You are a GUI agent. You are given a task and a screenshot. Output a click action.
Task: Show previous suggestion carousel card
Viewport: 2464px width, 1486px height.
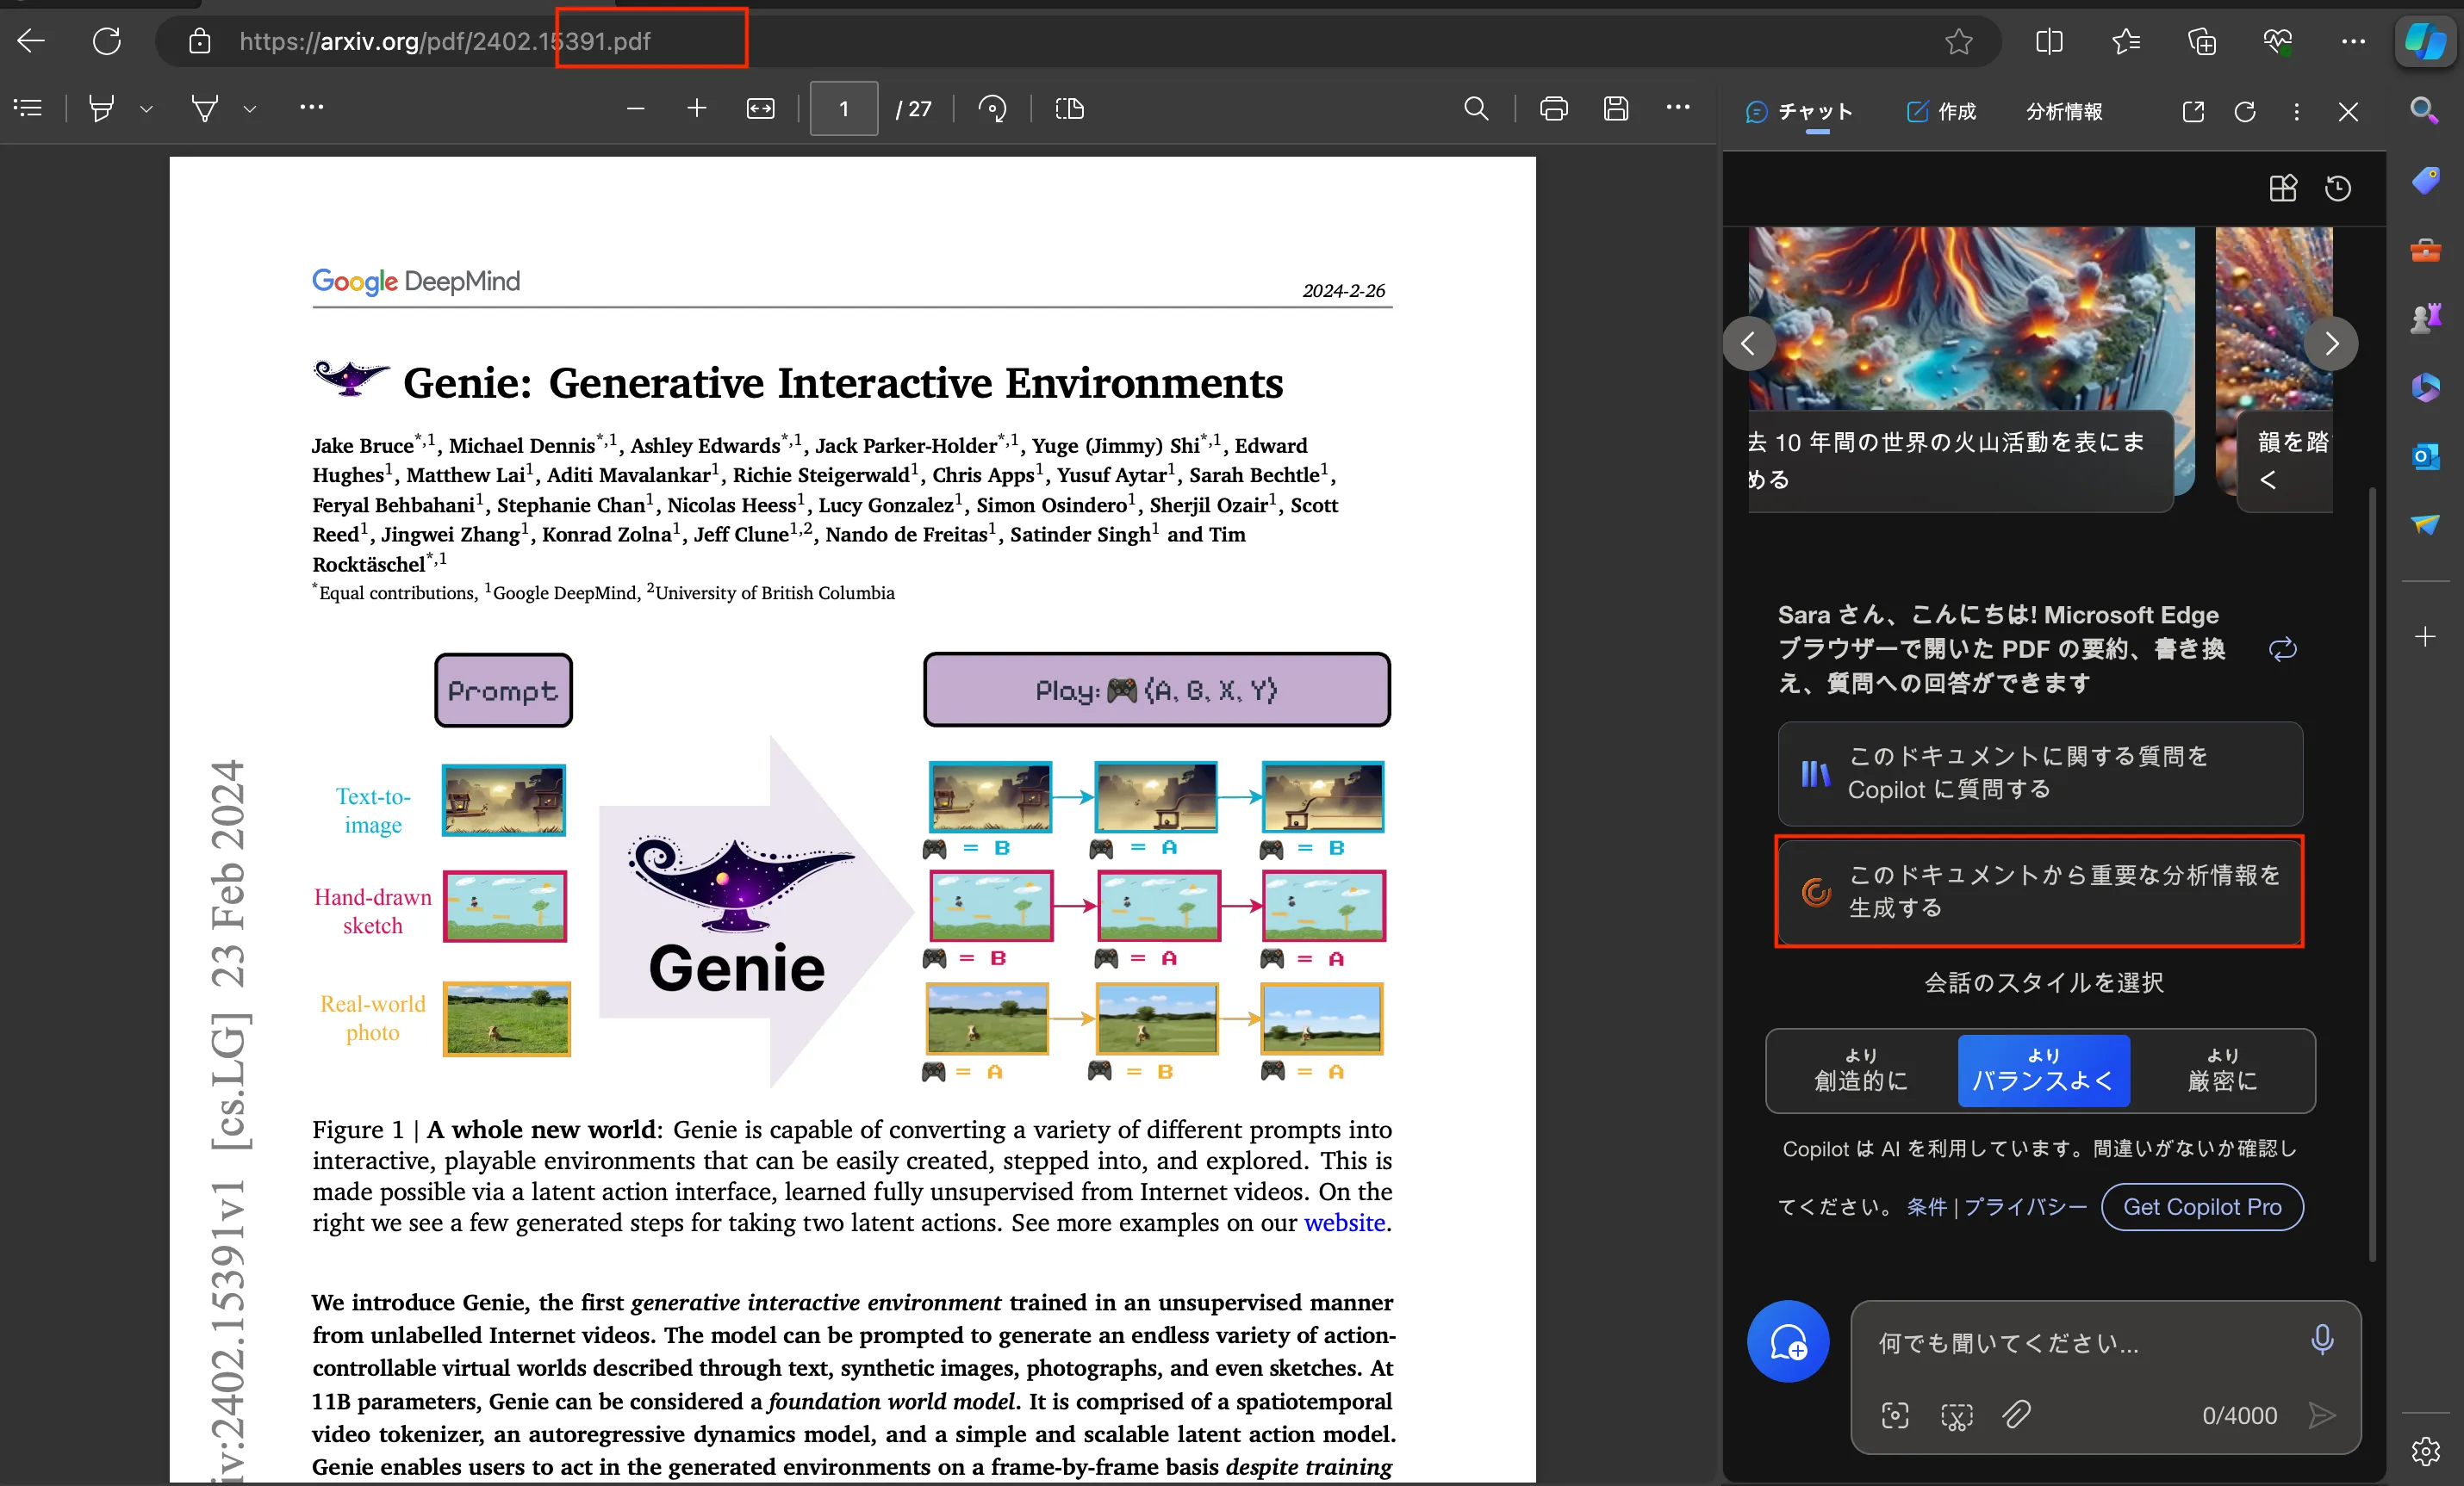pos(1749,343)
